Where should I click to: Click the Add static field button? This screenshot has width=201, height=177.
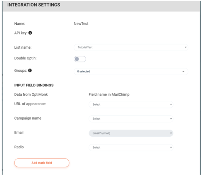[42, 163]
